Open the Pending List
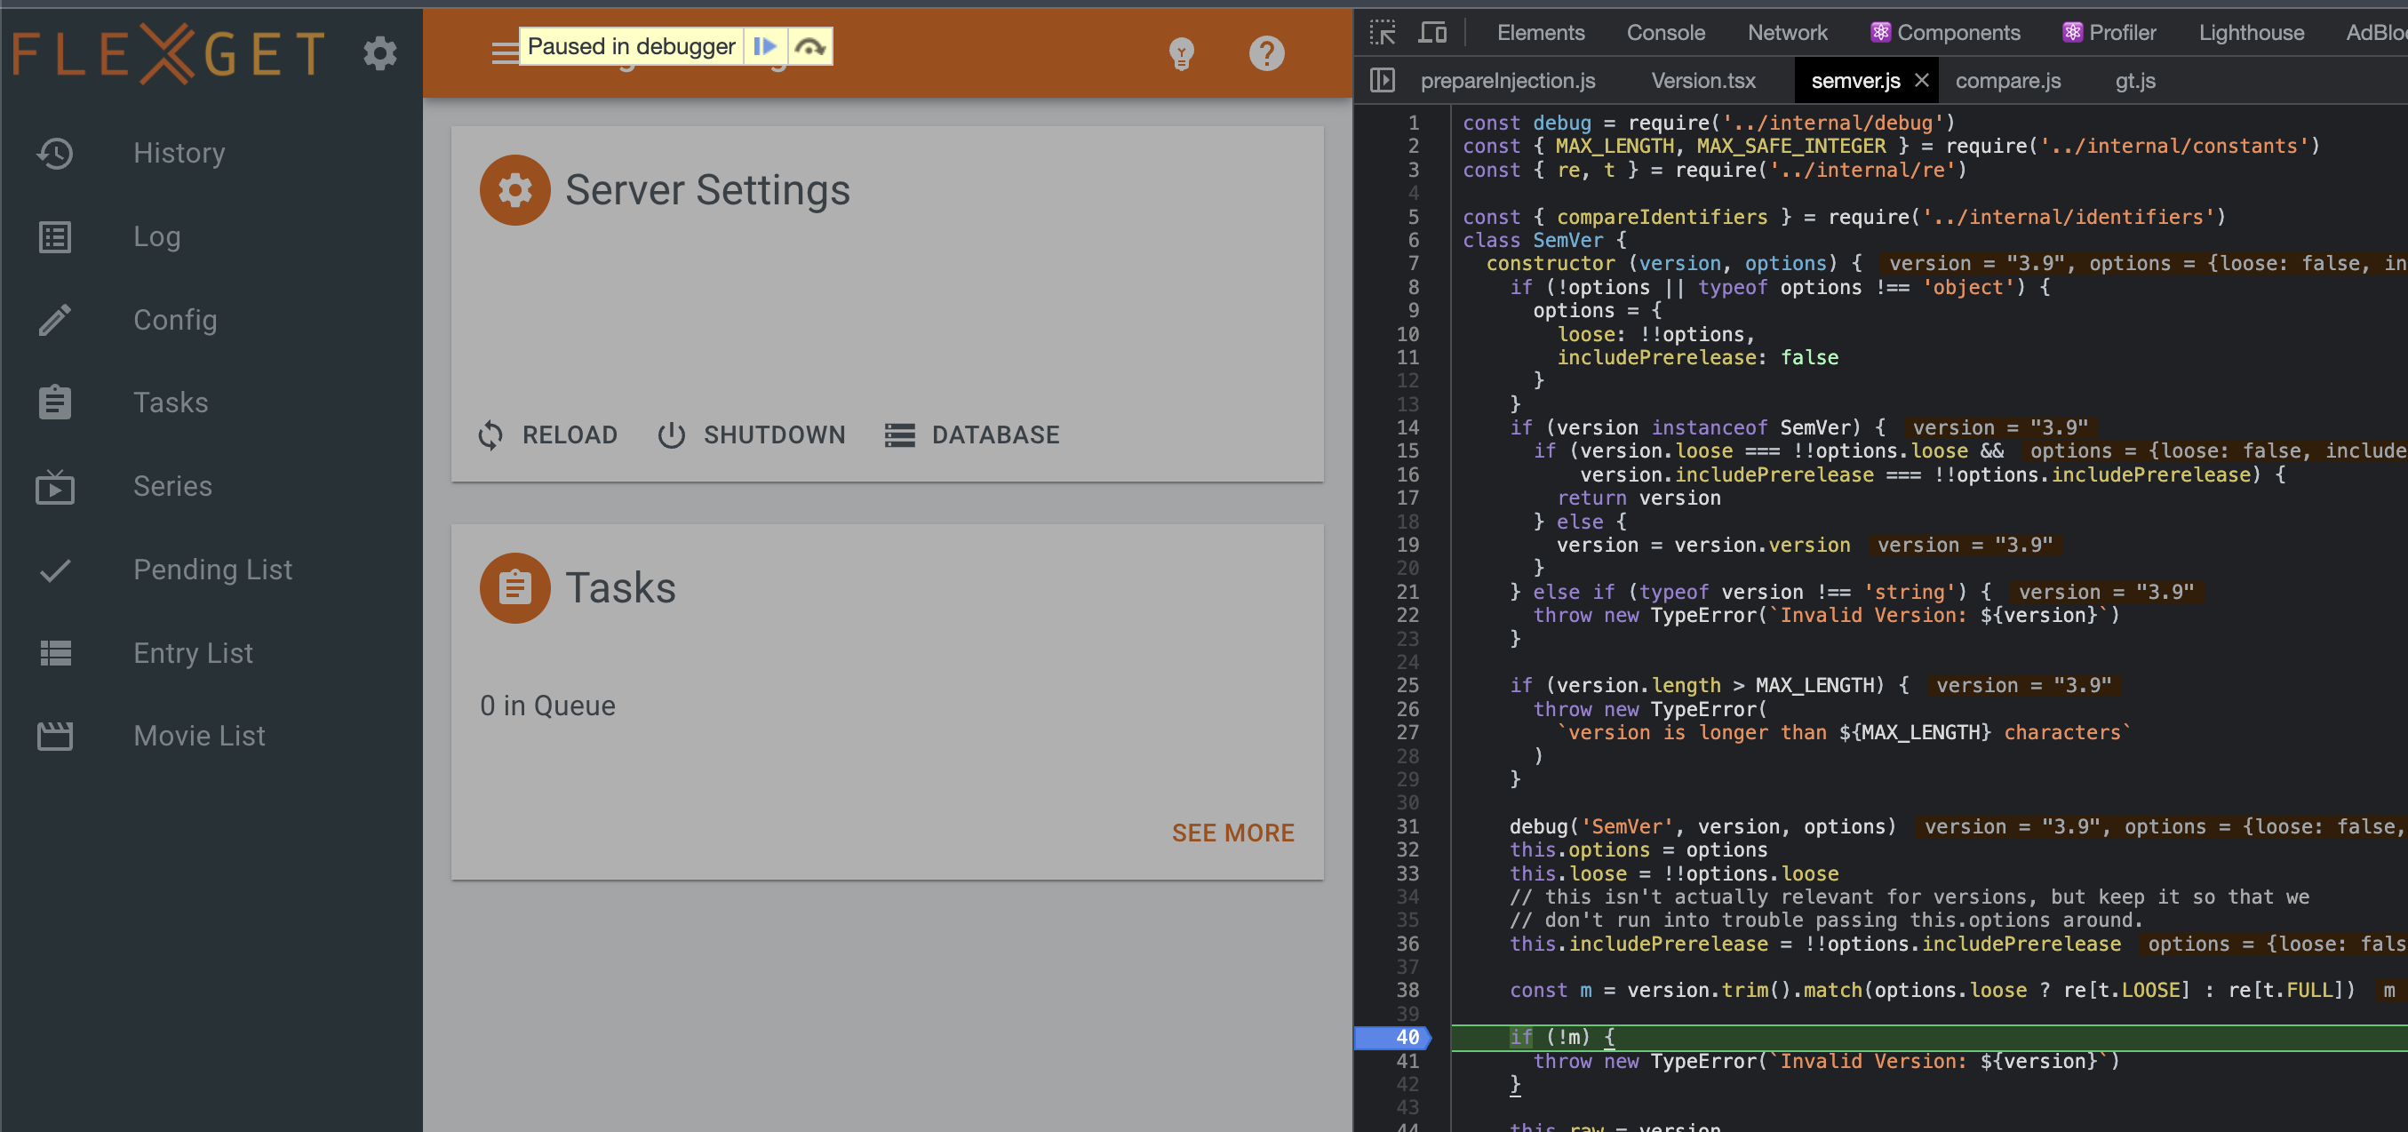 pyautogui.click(x=212, y=569)
